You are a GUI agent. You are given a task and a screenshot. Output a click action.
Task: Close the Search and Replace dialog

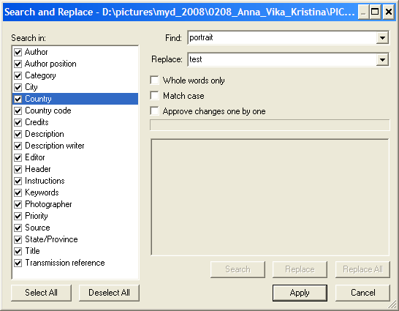[389, 12]
